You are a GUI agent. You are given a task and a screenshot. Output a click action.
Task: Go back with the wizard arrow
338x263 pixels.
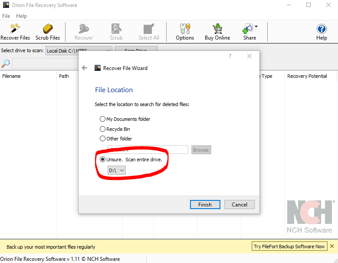click(x=85, y=68)
